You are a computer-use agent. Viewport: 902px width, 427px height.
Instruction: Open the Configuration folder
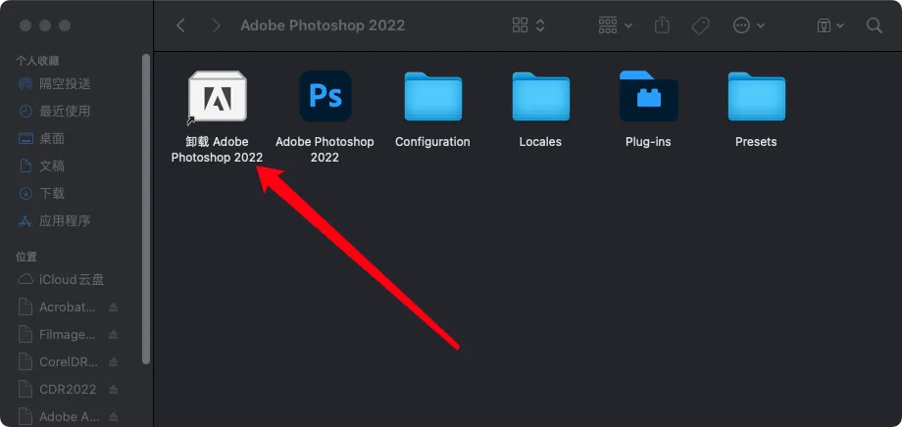(432, 96)
